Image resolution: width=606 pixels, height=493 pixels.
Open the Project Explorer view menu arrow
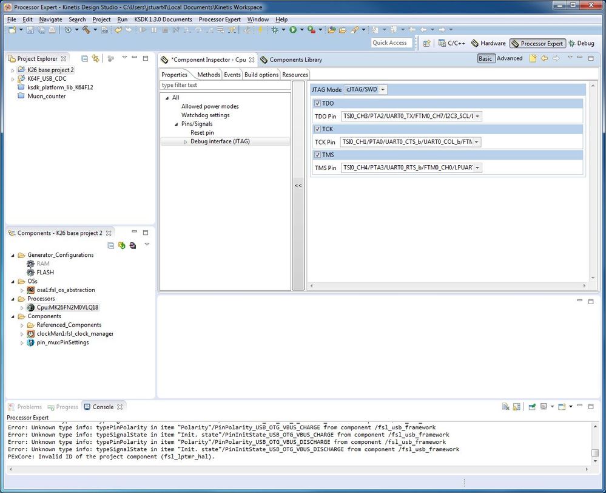click(x=124, y=57)
